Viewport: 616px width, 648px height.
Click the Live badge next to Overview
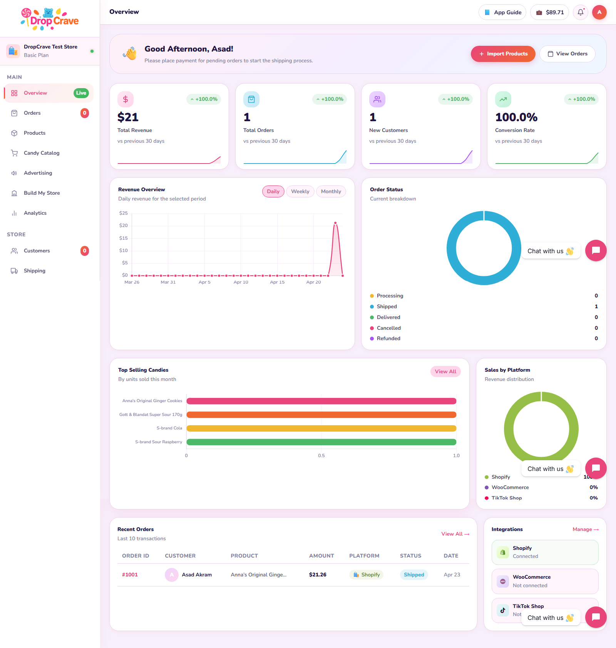tap(81, 93)
